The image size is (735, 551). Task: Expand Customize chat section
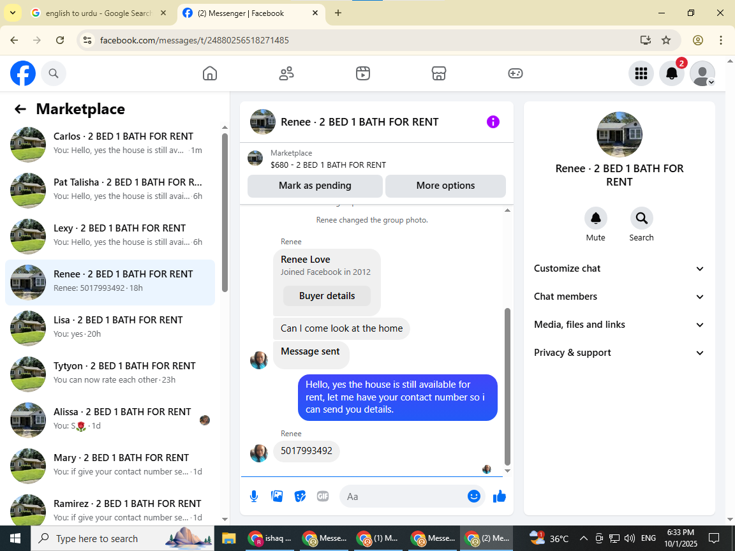pos(619,268)
